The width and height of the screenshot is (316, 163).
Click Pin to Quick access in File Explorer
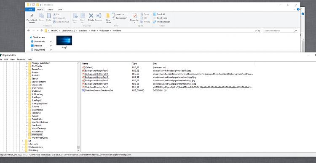point(32,18)
